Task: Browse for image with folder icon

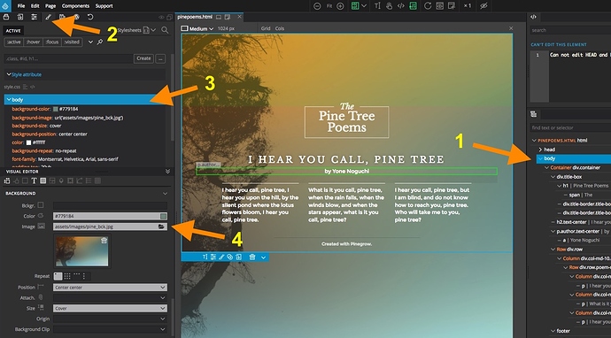Action: (x=161, y=227)
